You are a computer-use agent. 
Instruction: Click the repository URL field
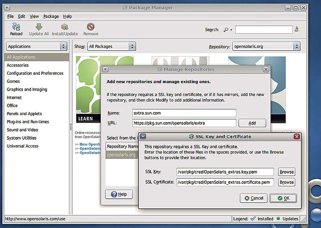coord(184,123)
